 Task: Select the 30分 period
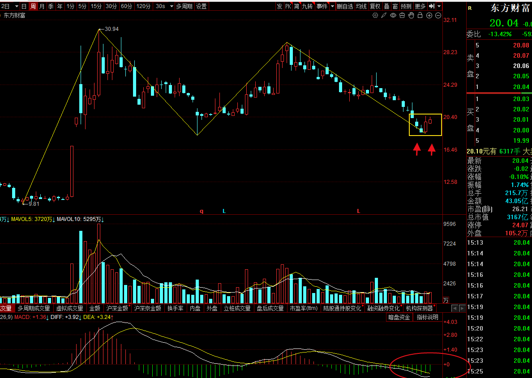point(112,6)
